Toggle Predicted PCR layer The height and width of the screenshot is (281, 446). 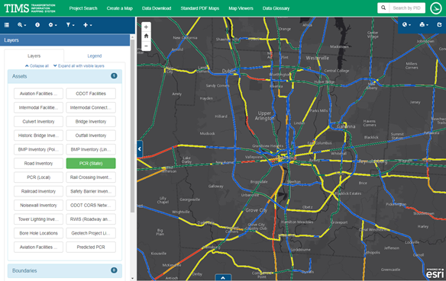[x=91, y=247]
